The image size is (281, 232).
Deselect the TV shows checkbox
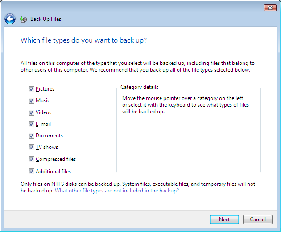[31, 147]
